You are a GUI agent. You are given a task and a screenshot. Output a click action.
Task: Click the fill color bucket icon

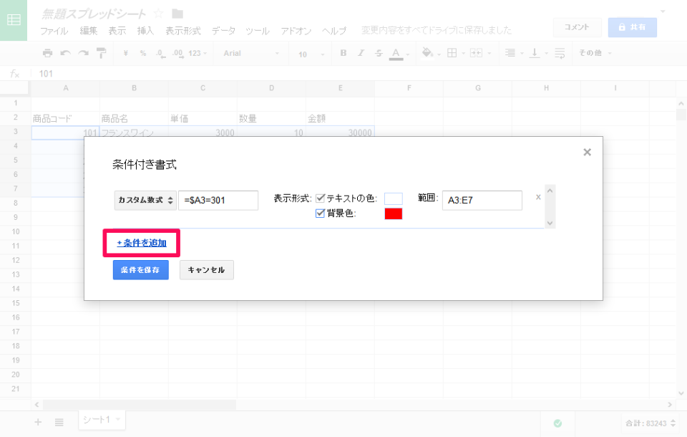428,53
